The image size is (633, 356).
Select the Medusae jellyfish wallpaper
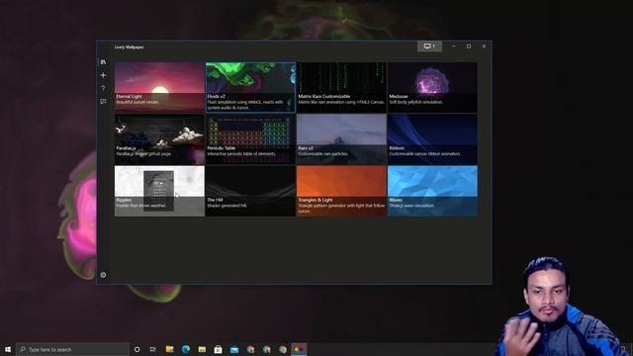click(432, 87)
